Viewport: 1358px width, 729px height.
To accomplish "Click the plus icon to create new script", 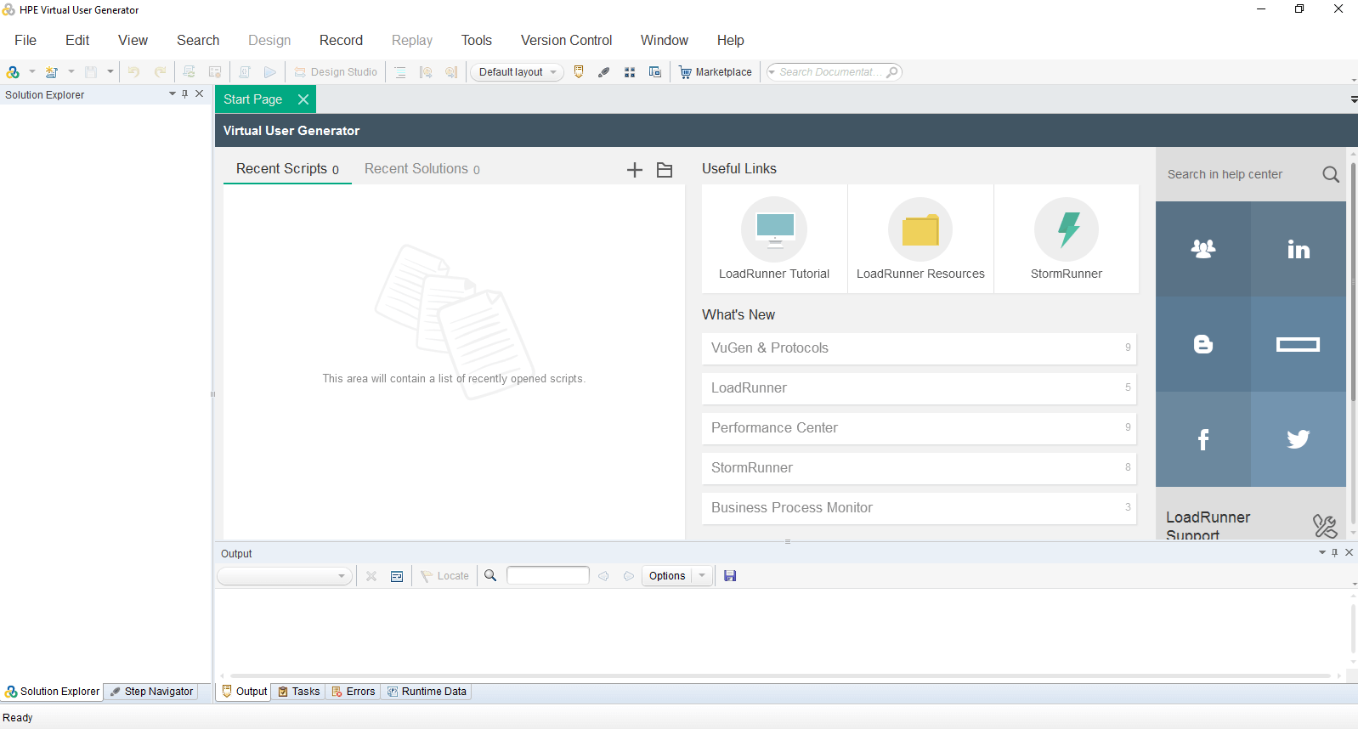I will 634,170.
